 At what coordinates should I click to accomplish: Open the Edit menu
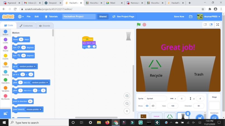[37, 17]
